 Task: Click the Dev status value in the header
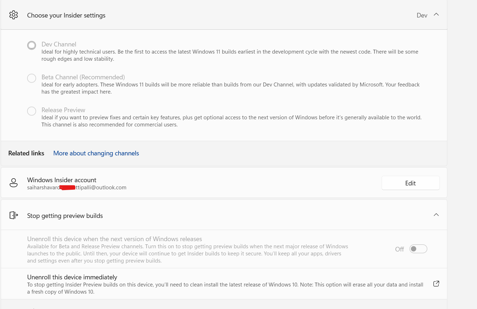(x=422, y=15)
